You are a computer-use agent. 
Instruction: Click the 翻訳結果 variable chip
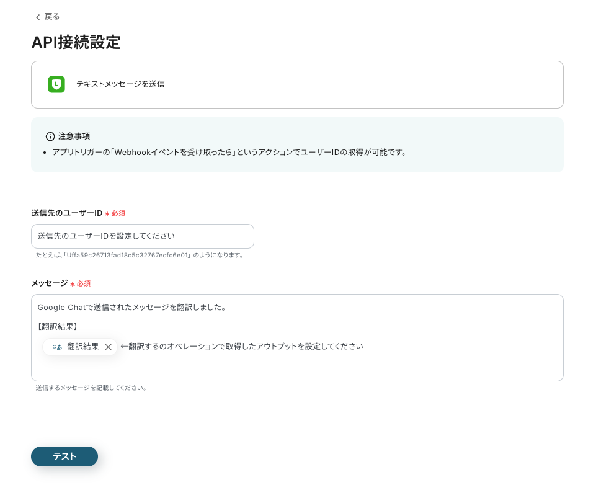(x=82, y=347)
